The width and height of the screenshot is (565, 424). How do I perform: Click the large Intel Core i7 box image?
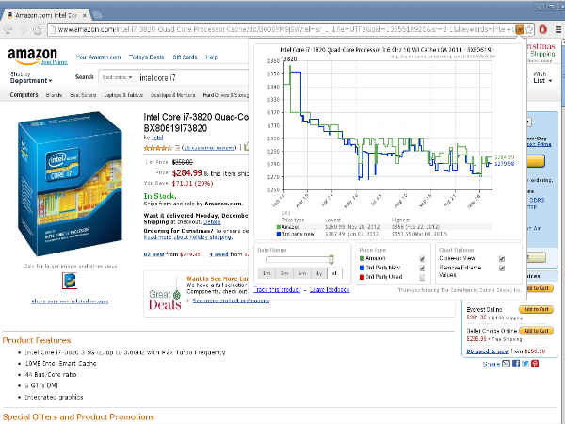click(70, 184)
